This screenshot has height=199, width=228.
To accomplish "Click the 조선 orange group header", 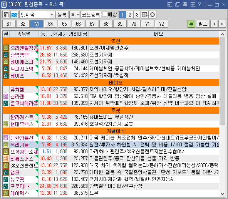I will pos(111,41).
